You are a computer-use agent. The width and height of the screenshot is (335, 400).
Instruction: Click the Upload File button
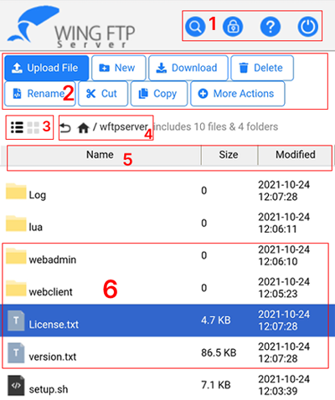[47, 68]
